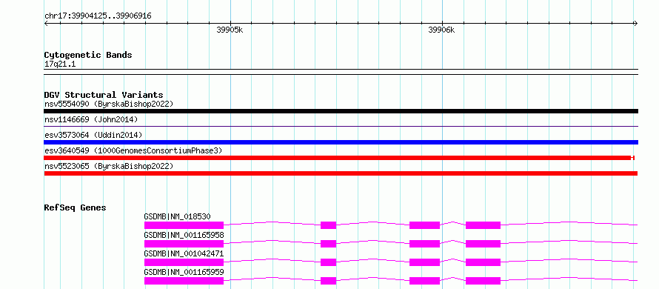
Task: Click the black bar for variant nsv5554090
Action: (341, 111)
